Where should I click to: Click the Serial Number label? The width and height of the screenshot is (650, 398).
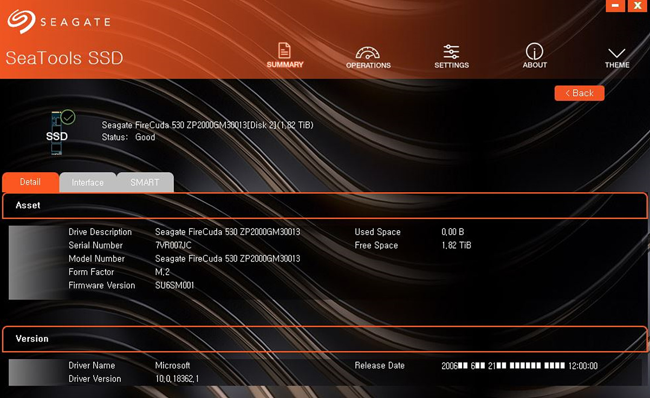pos(96,245)
